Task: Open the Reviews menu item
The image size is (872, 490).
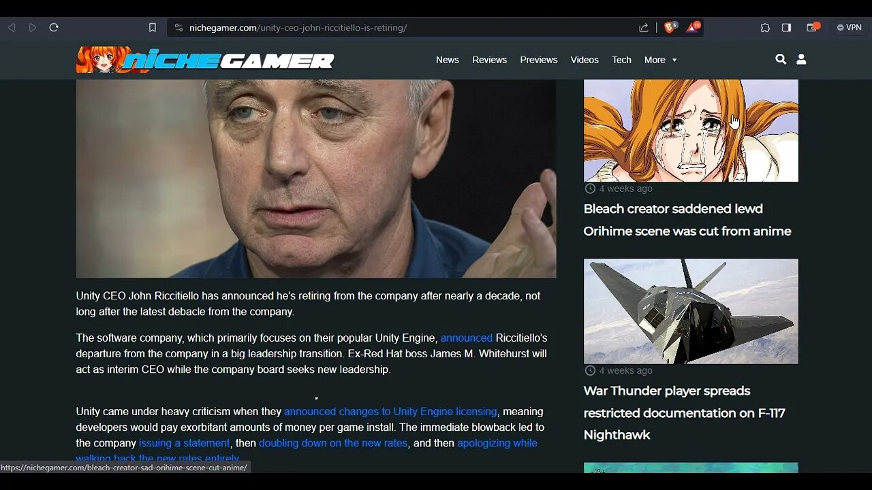Action: tap(489, 60)
